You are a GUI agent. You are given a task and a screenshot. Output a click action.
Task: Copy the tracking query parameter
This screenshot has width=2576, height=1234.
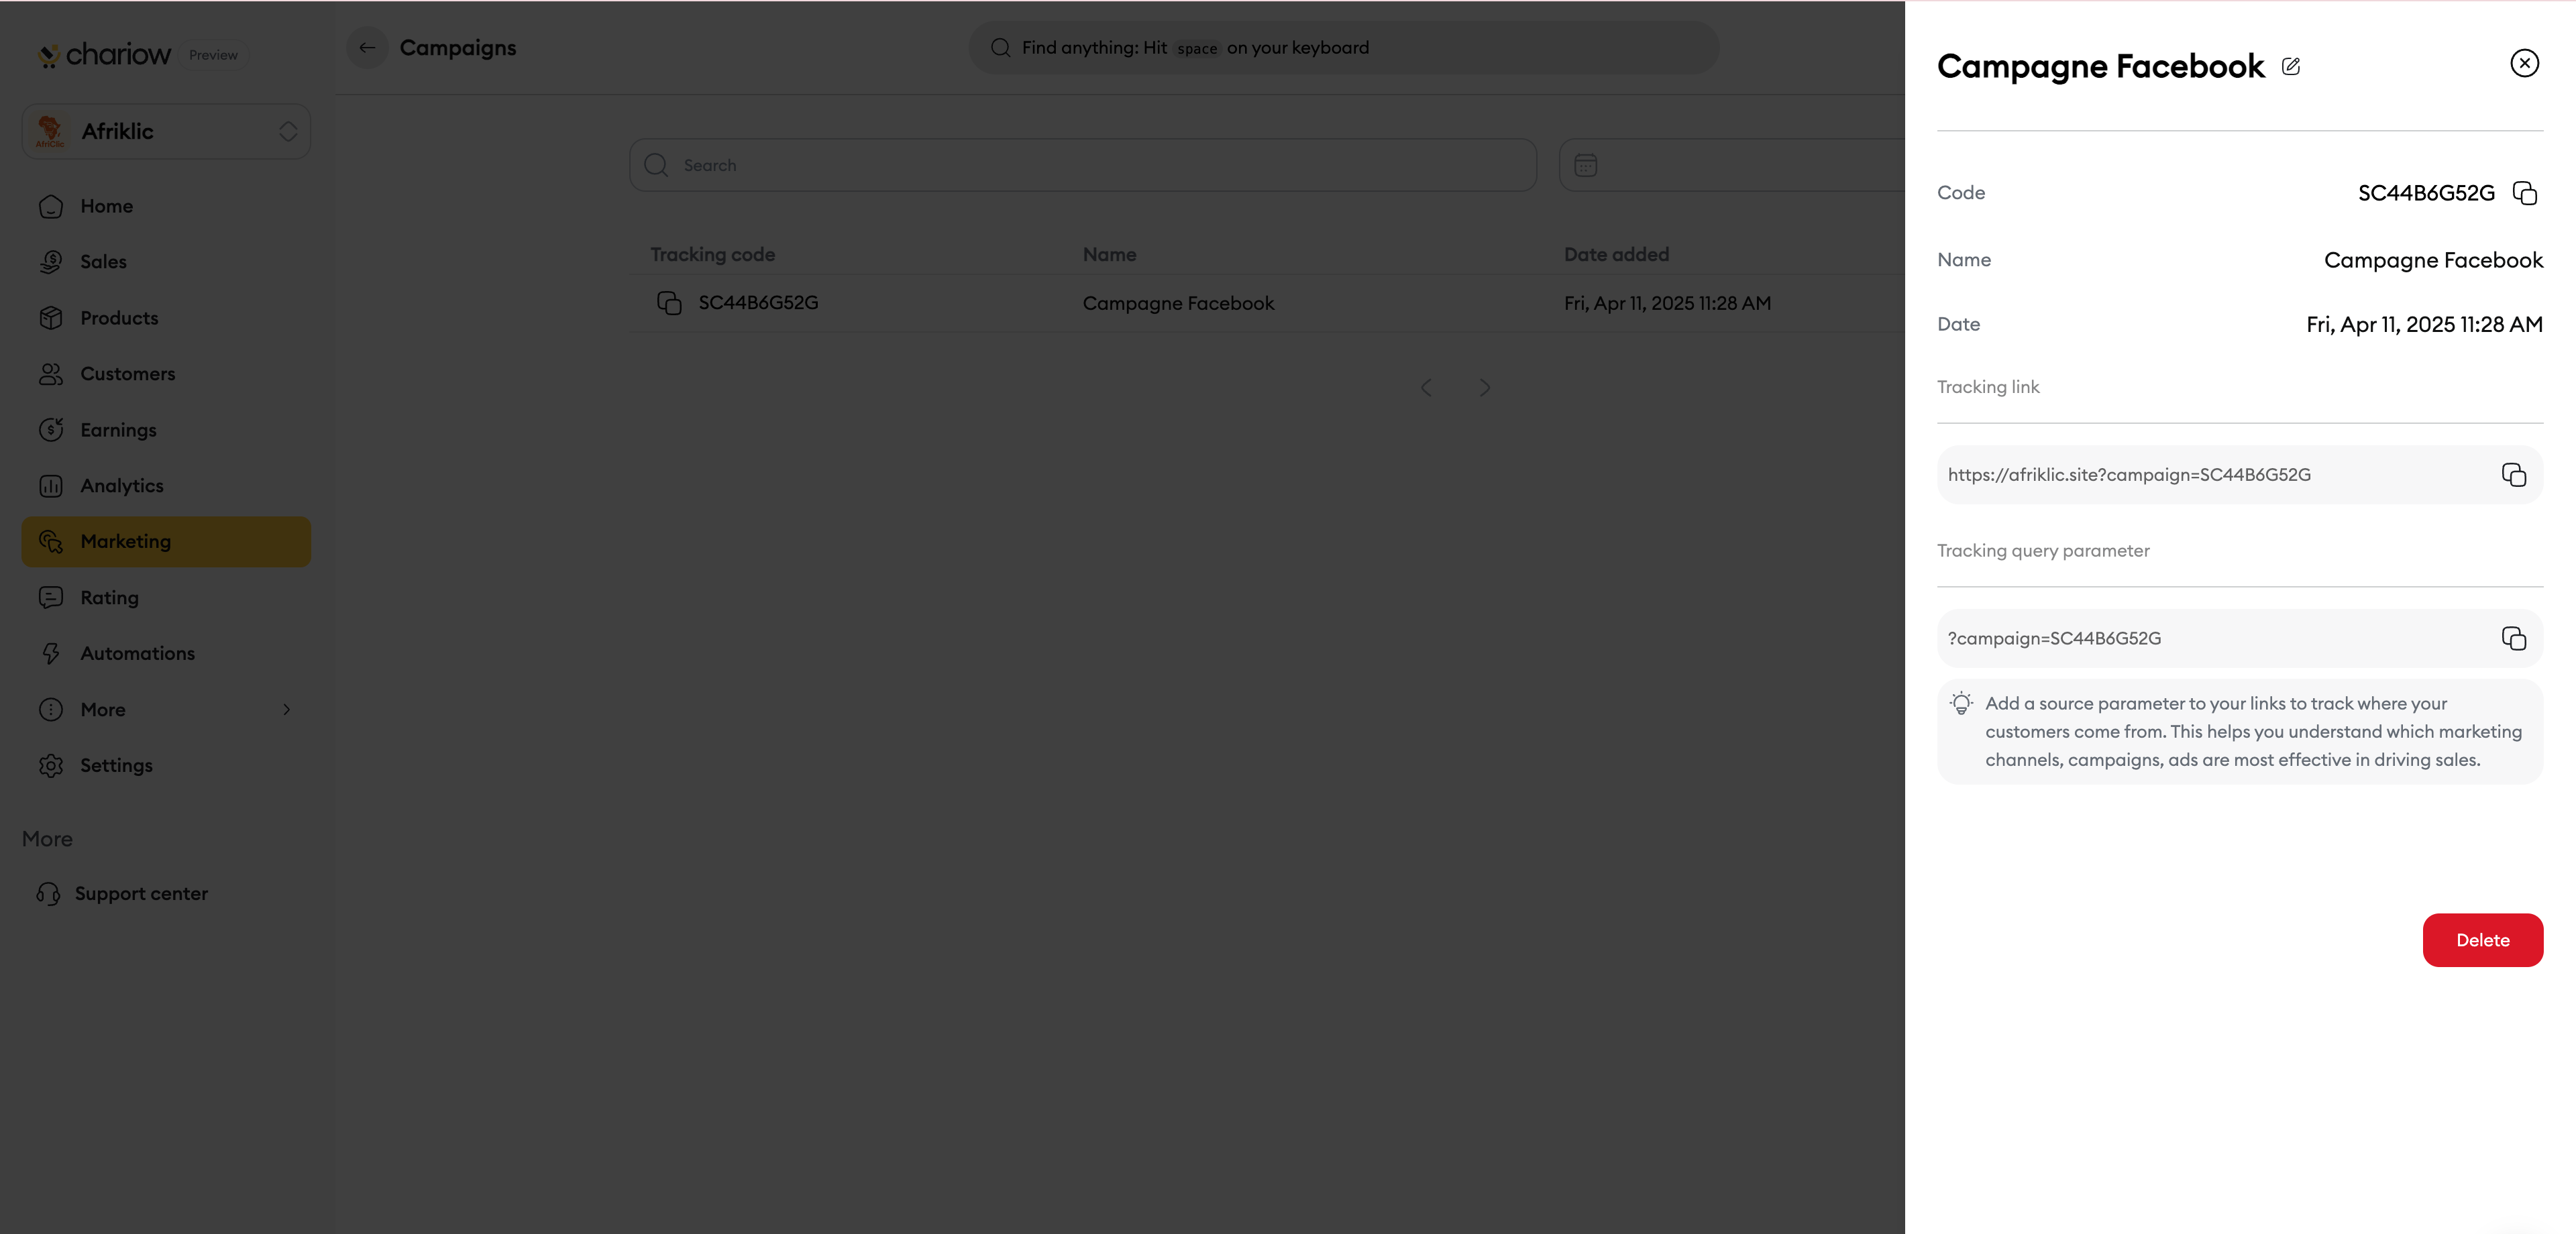click(2513, 639)
